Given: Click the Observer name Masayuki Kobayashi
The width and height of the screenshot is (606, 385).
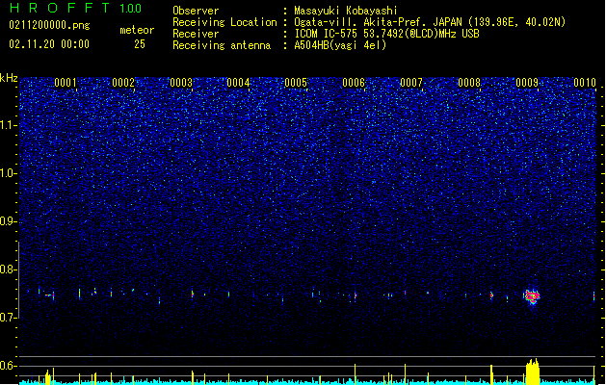Looking at the screenshot, I should pos(346,11).
